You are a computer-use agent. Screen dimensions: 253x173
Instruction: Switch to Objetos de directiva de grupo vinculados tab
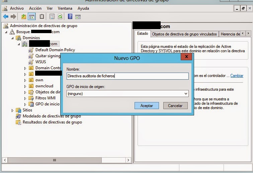tap(185, 34)
